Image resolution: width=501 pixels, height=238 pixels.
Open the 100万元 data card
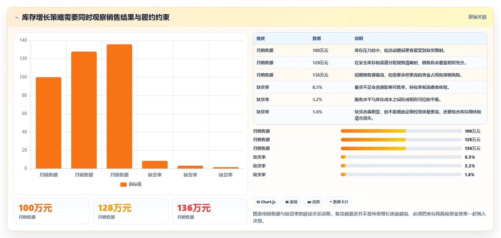point(52,211)
